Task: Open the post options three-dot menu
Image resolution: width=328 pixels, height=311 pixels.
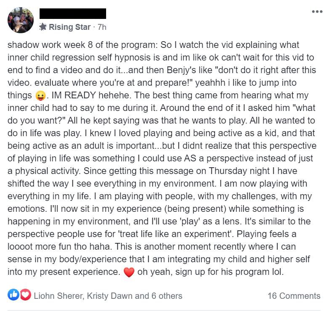Action: coord(317,11)
